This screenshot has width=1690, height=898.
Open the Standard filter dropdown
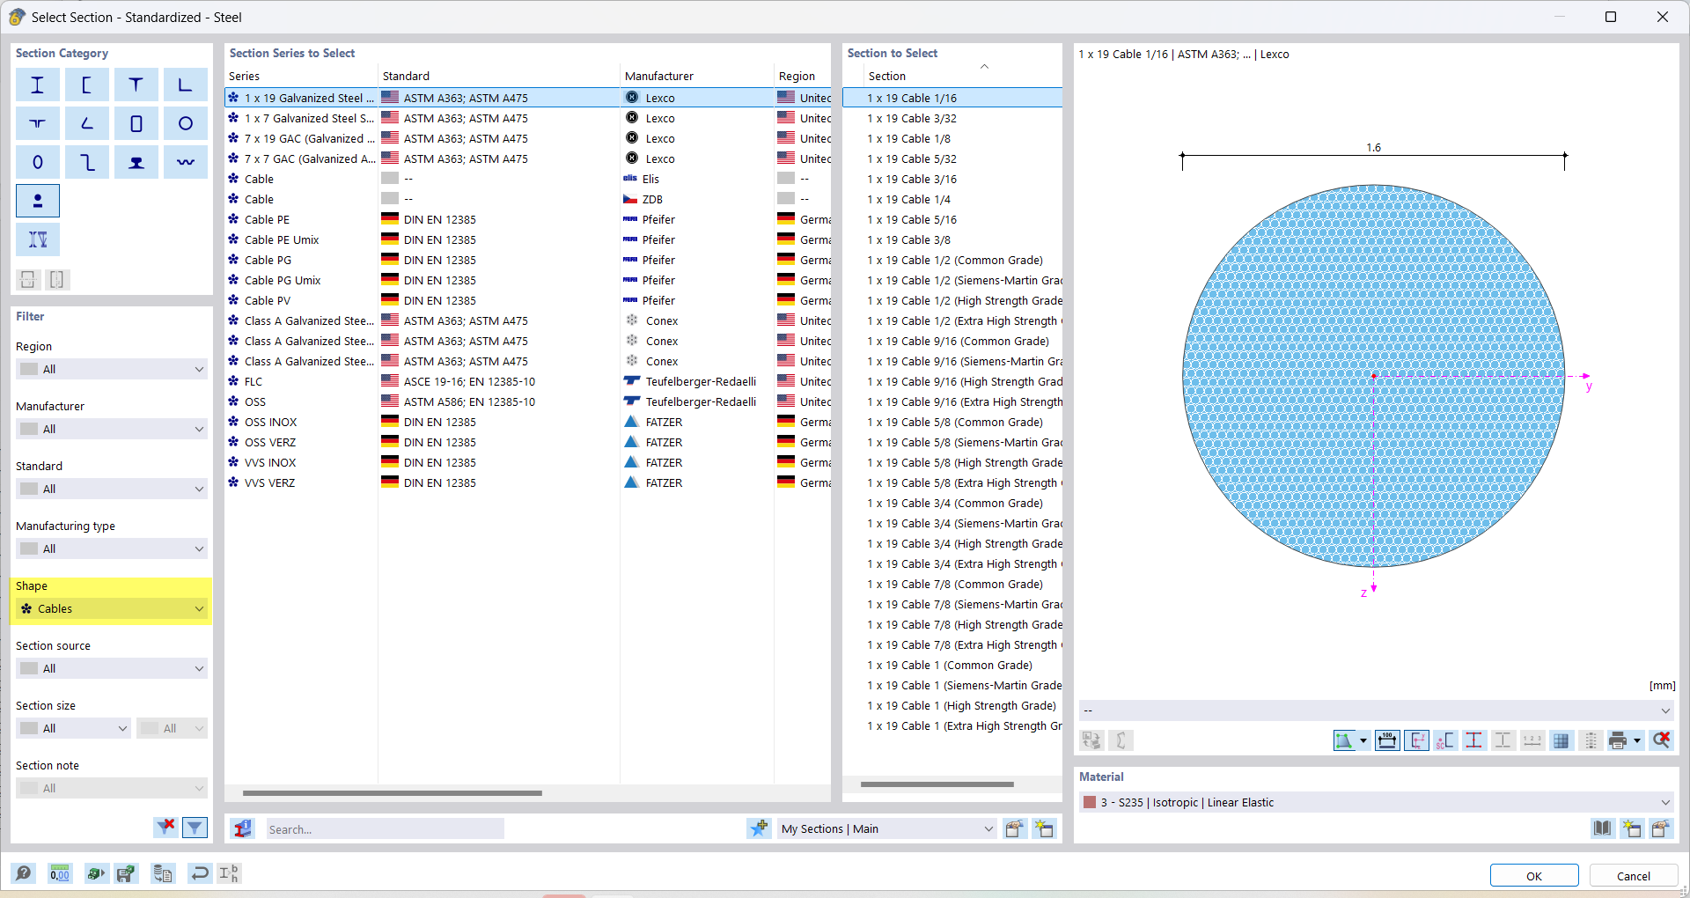point(112,489)
